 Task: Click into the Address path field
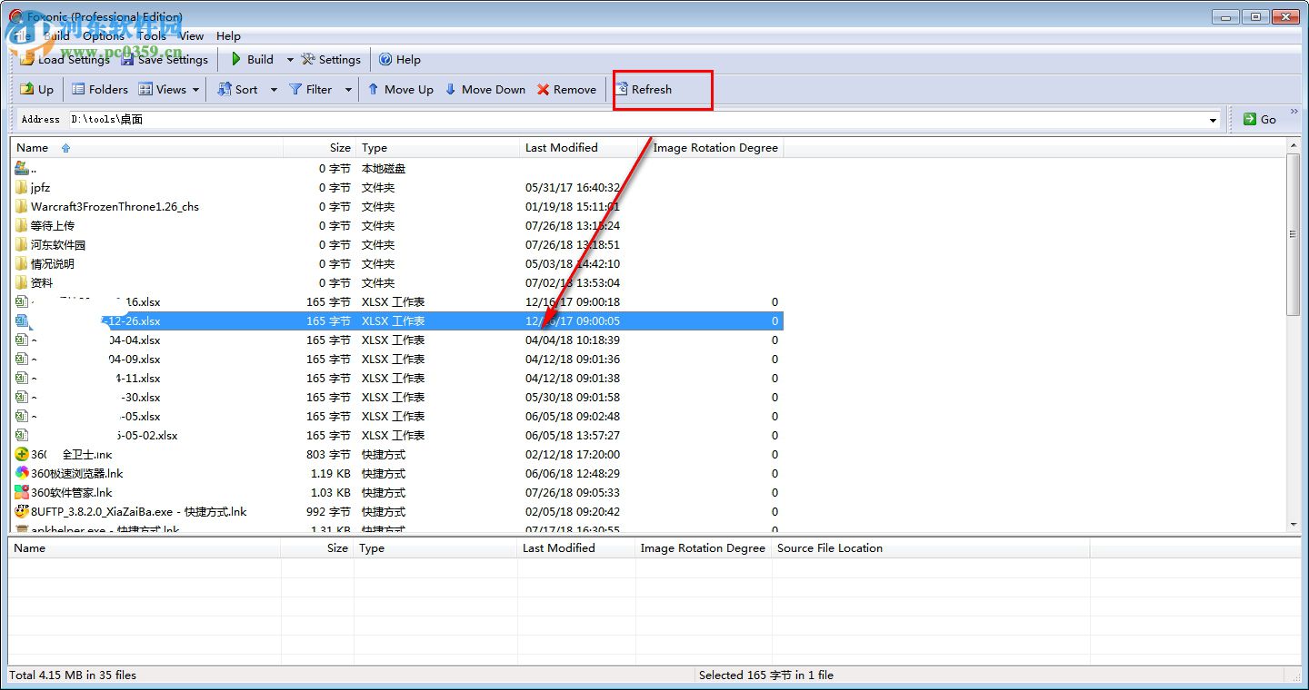click(x=636, y=120)
